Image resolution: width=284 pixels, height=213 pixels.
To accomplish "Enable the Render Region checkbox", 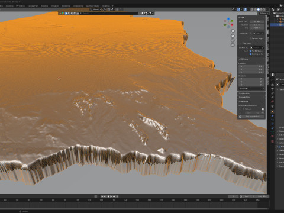I will pos(251,38).
